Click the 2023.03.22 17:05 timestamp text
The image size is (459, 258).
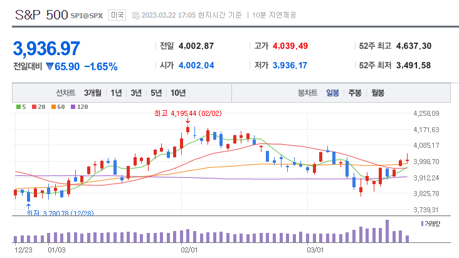coord(168,15)
